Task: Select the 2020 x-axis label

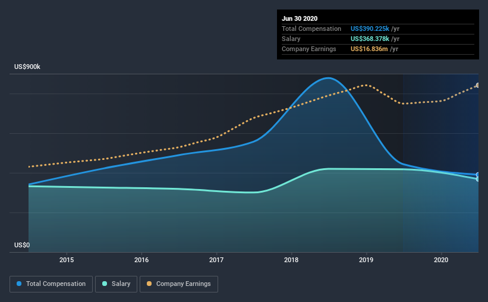Action: click(x=441, y=260)
